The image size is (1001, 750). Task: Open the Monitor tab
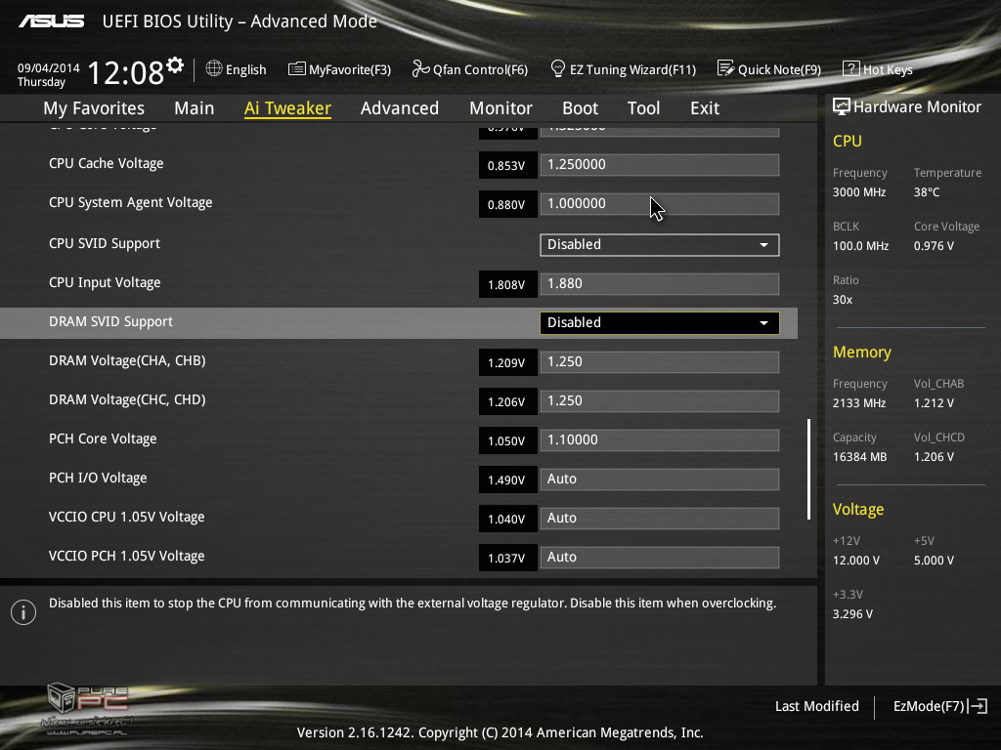click(x=500, y=108)
